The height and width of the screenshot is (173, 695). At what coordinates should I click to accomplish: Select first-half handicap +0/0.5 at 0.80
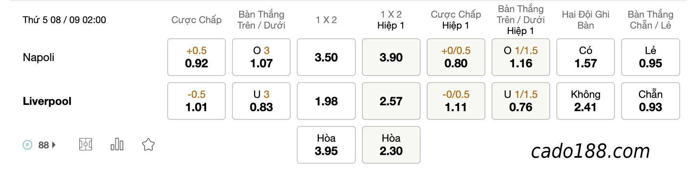click(456, 57)
